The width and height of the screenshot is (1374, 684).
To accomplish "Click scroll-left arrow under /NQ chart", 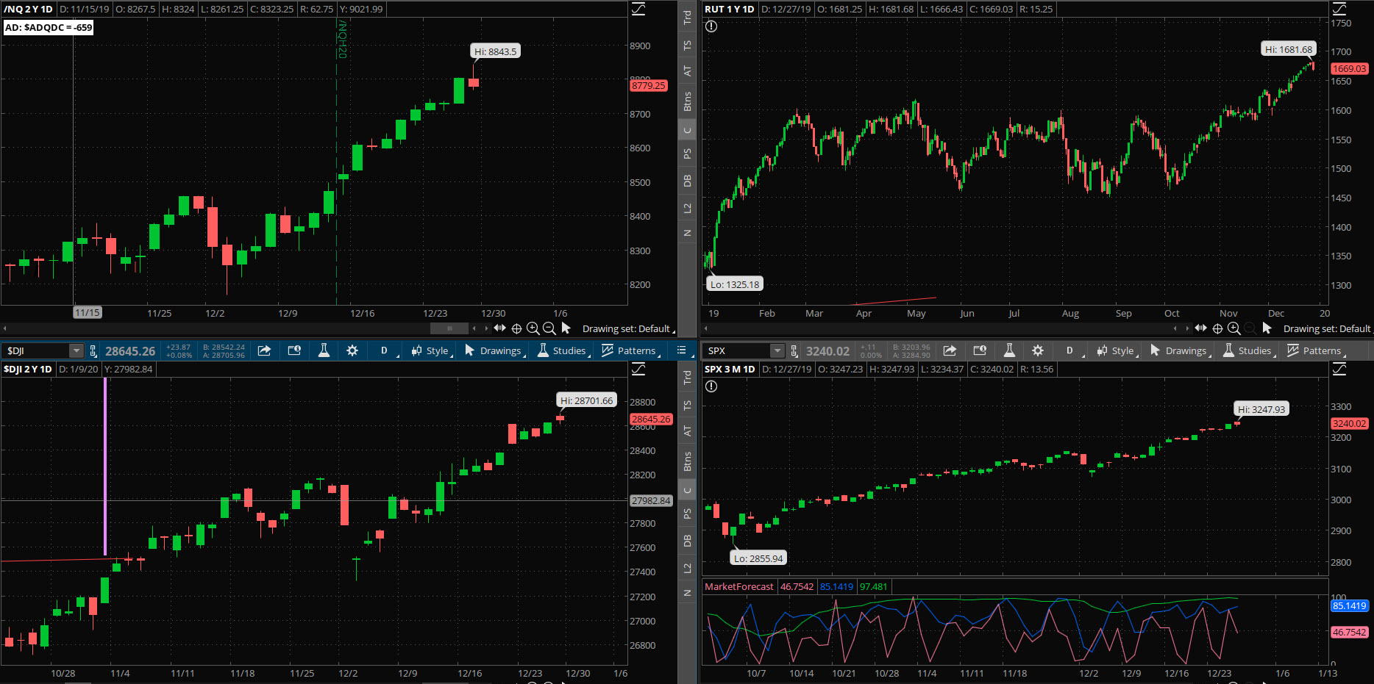I will 474,328.
